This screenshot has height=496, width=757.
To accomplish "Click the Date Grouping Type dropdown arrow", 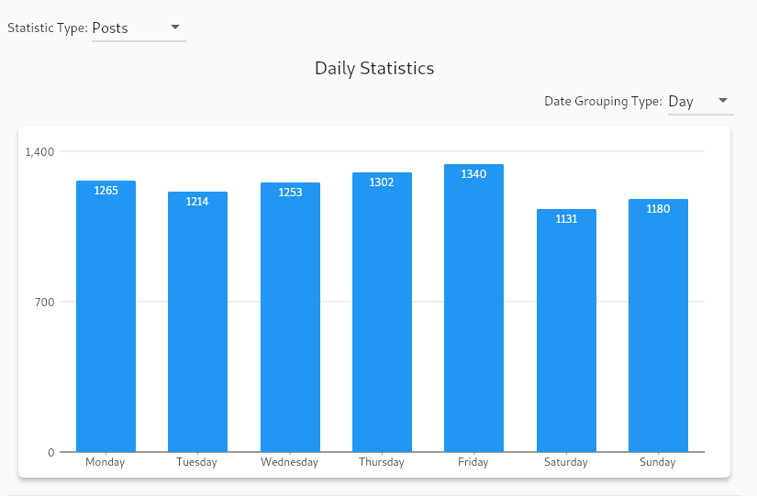I will tap(723, 101).
